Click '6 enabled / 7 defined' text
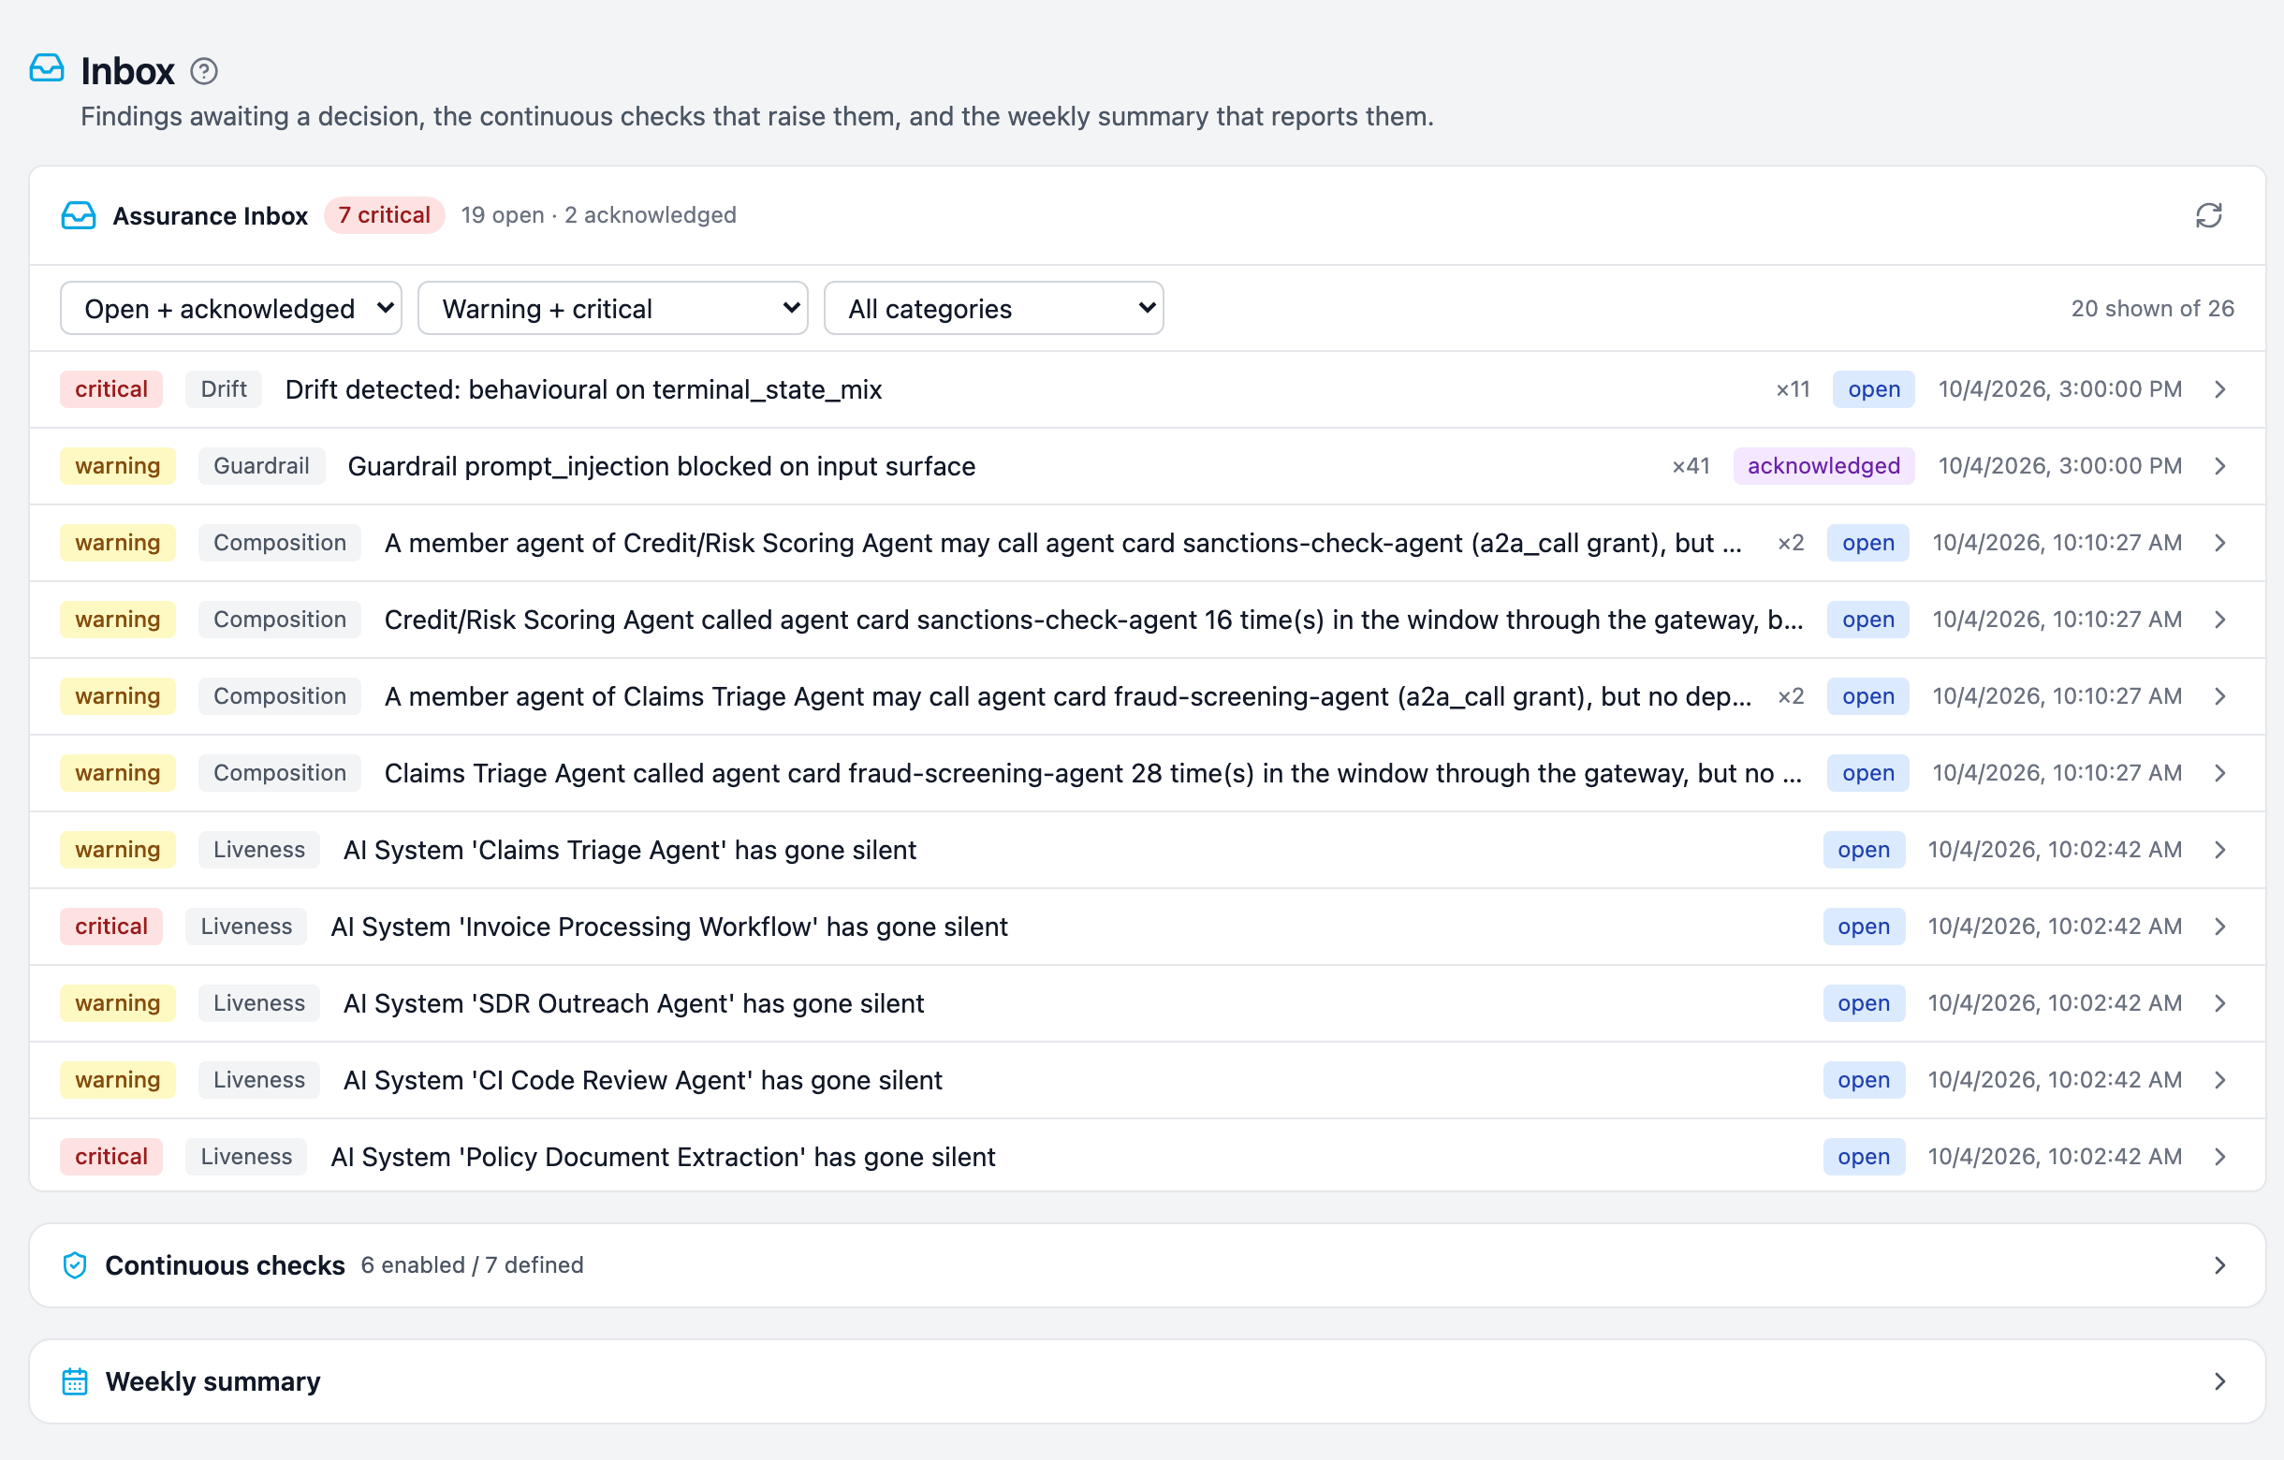The height and width of the screenshot is (1460, 2284). [473, 1264]
